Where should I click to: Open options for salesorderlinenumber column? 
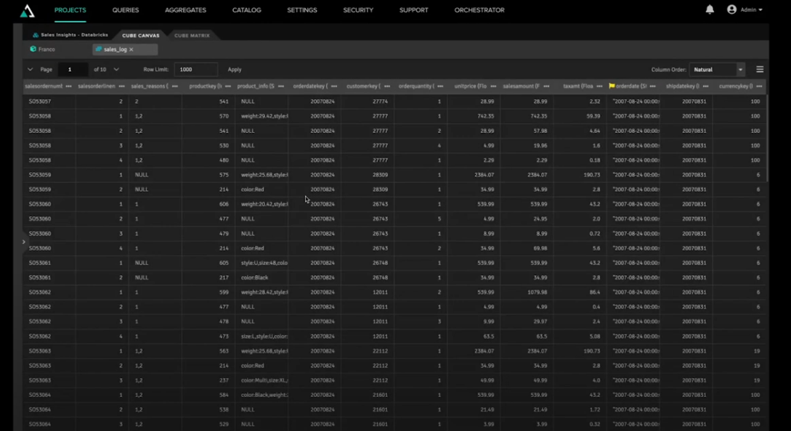point(121,86)
